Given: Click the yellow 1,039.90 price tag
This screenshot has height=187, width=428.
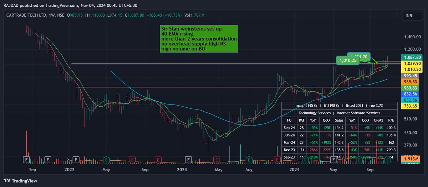Looking at the screenshot, I should click(411, 63).
